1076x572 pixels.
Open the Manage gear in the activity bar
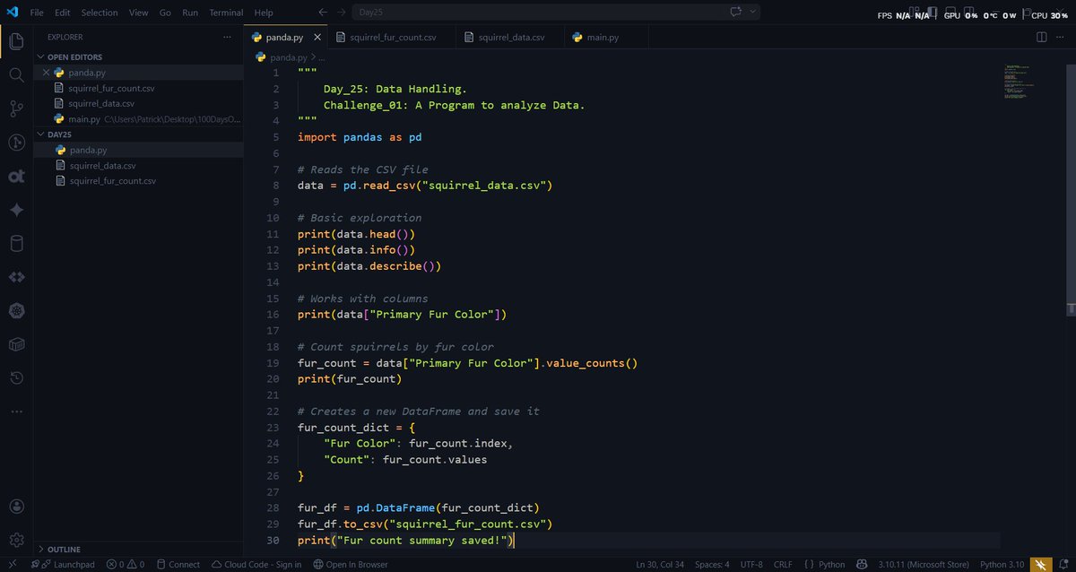click(x=16, y=540)
